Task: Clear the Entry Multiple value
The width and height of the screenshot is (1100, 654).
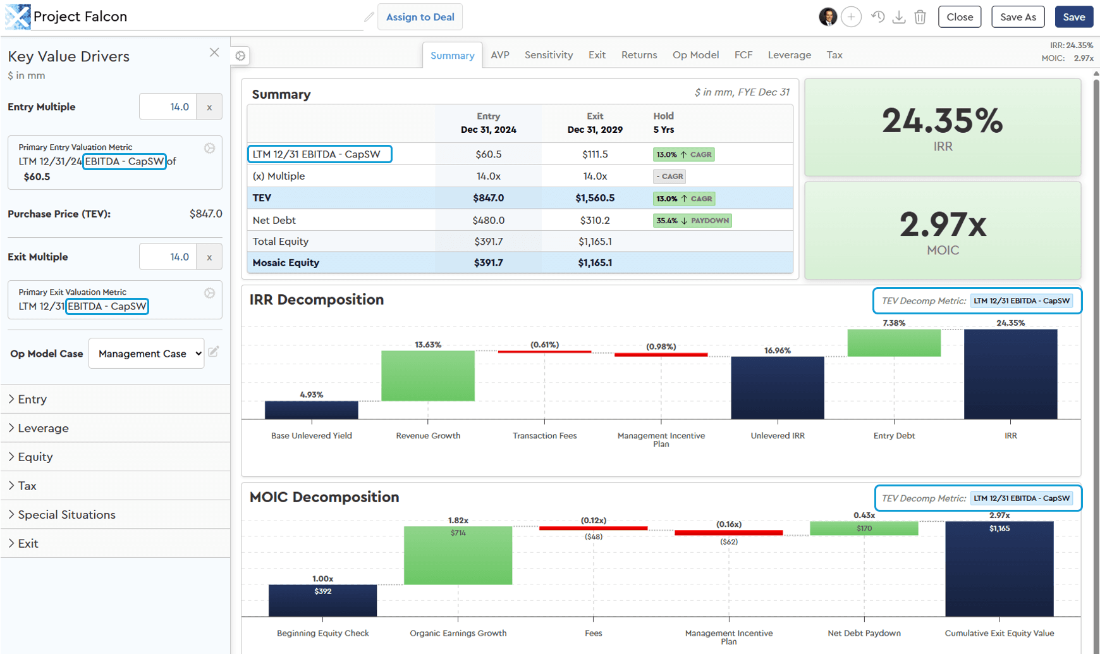Action: click(x=209, y=106)
